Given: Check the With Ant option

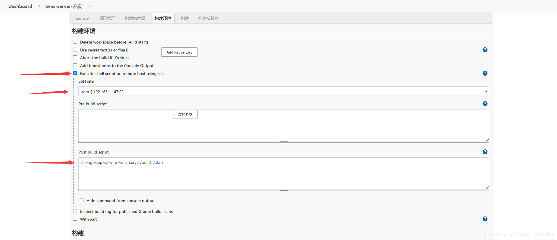Looking at the screenshot, I should click(75, 219).
